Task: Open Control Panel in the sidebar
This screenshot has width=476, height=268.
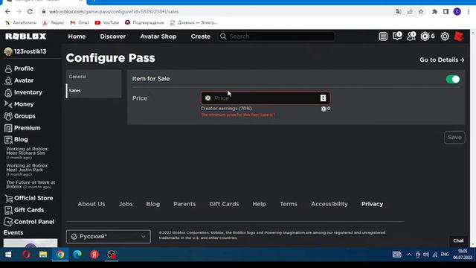Action: click(29, 222)
